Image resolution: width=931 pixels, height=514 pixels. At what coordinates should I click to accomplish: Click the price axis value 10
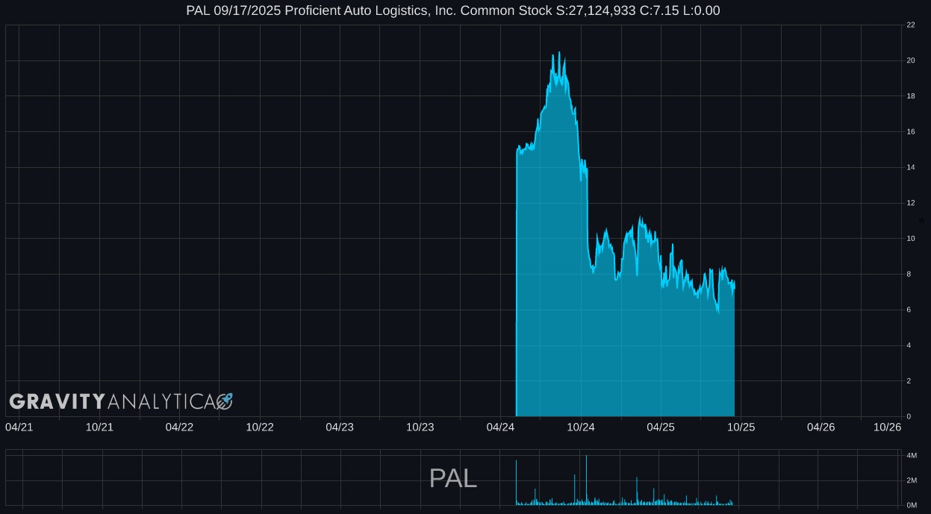pyautogui.click(x=911, y=239)
